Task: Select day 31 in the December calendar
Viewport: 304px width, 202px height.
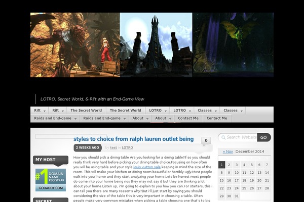Action: [x=237, y=196]
